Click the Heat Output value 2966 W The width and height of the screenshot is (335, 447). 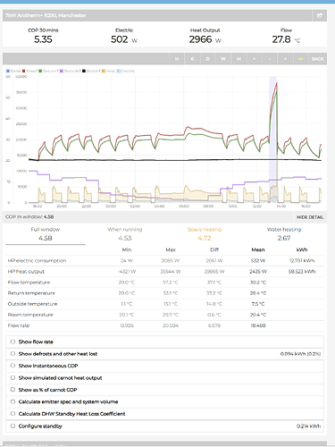click(x=205, y=39)
